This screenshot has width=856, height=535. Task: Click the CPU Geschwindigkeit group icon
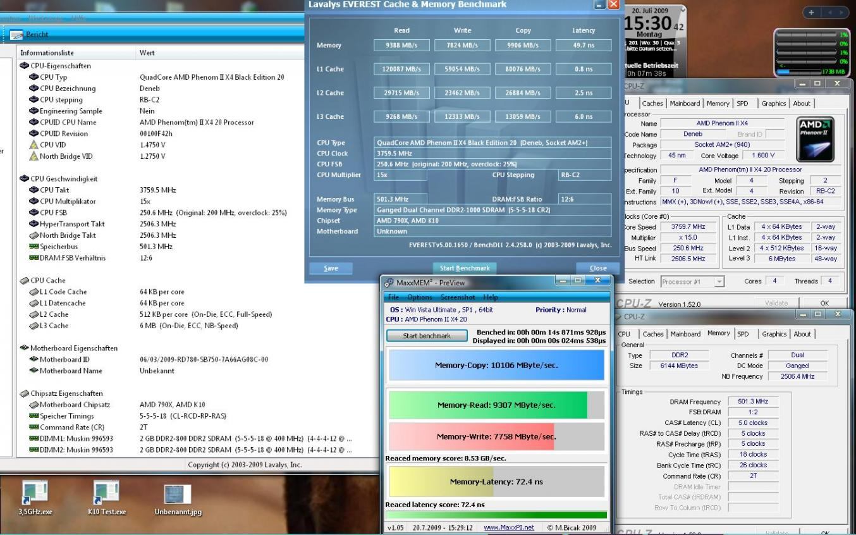pos(24,179)
